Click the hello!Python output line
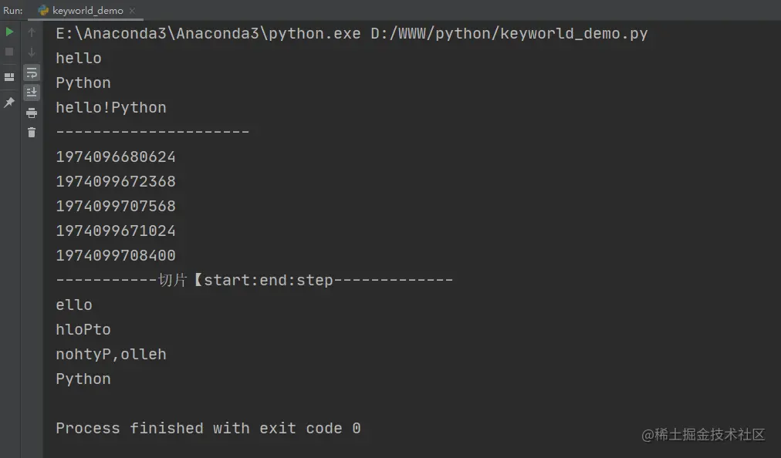 pos(111,107)
